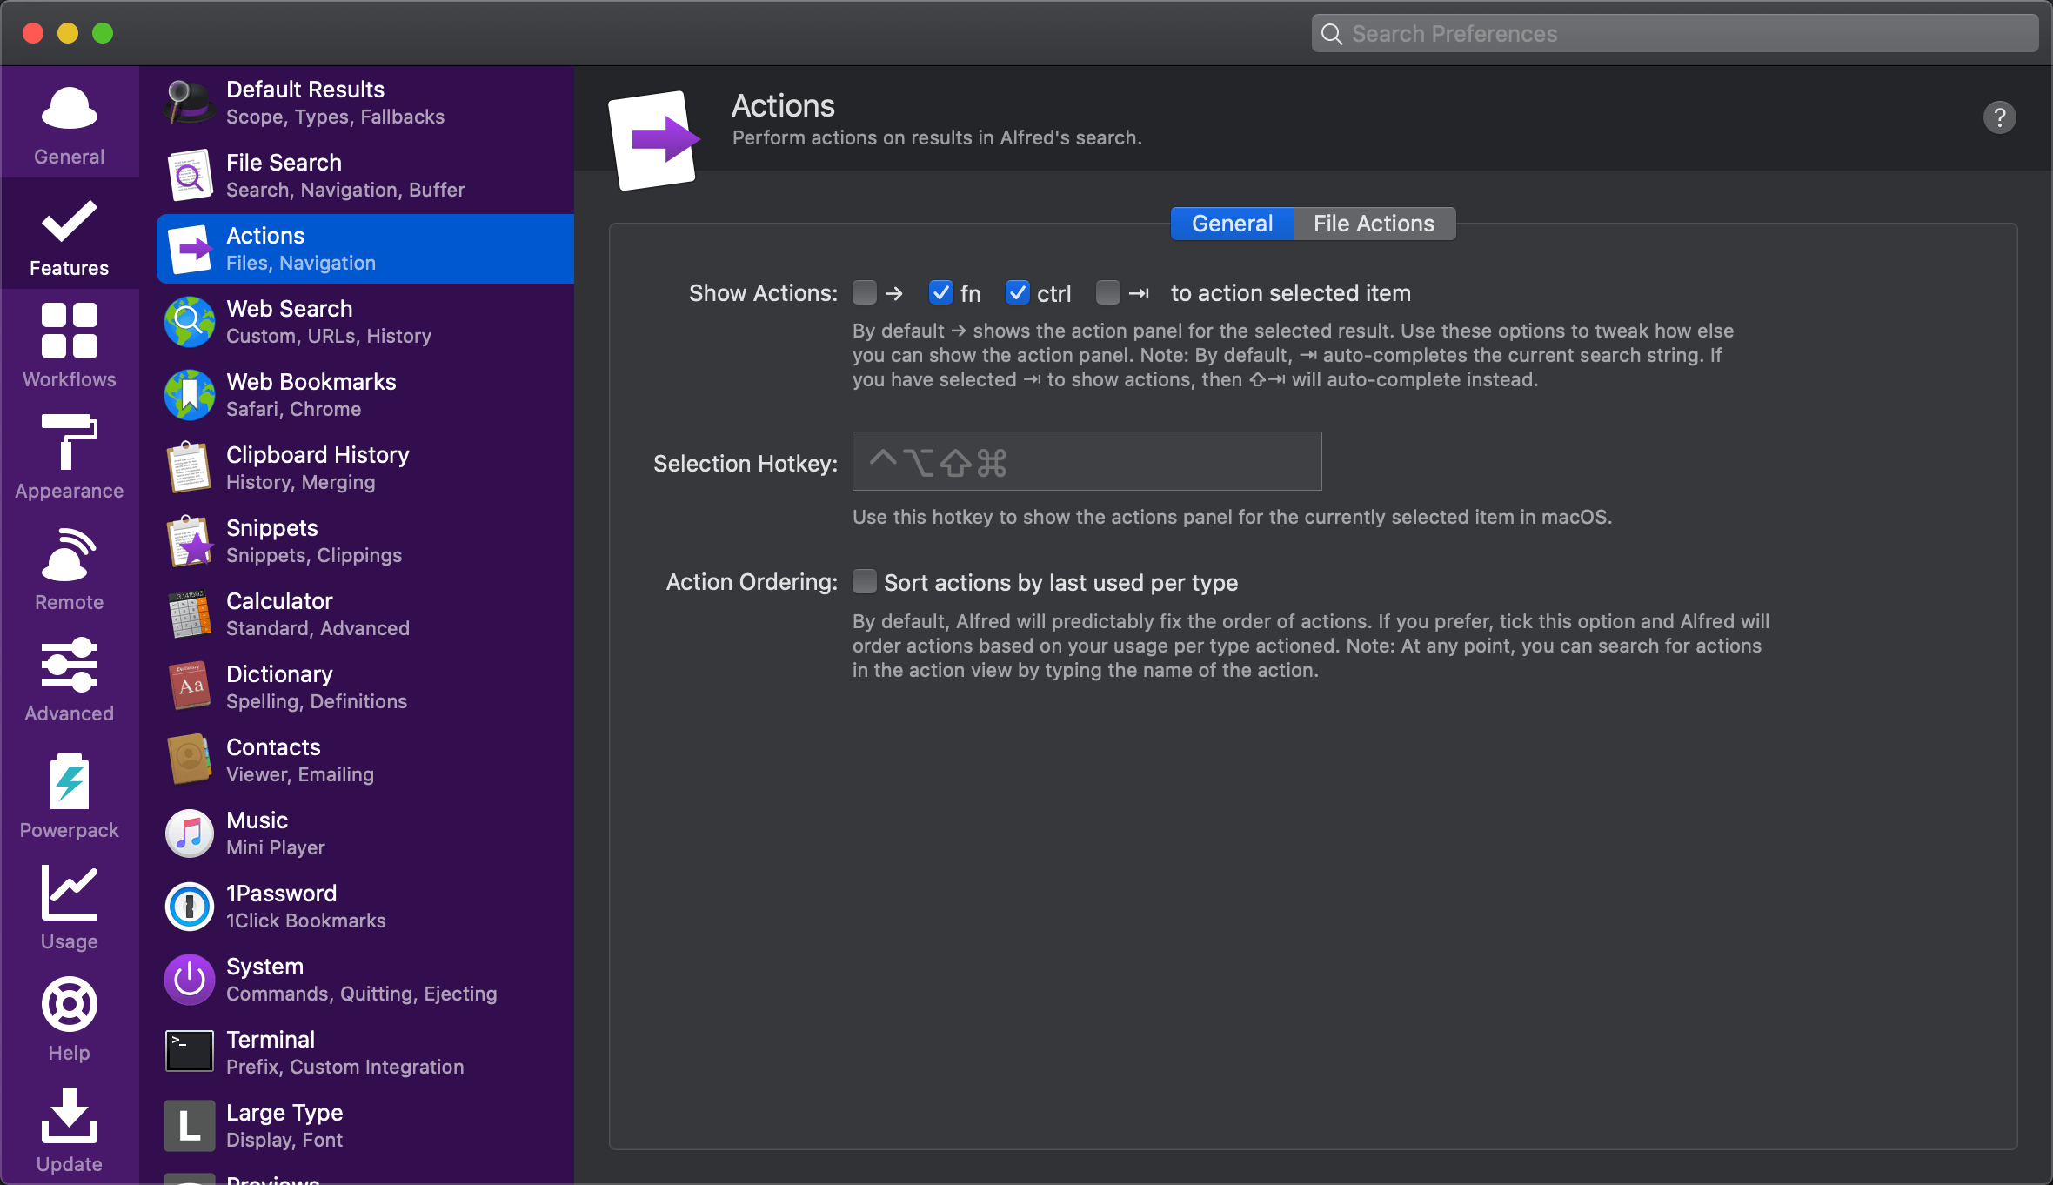Select the Actions row in features list
Screen dimensions: 2053x1185
coord(365,249)
